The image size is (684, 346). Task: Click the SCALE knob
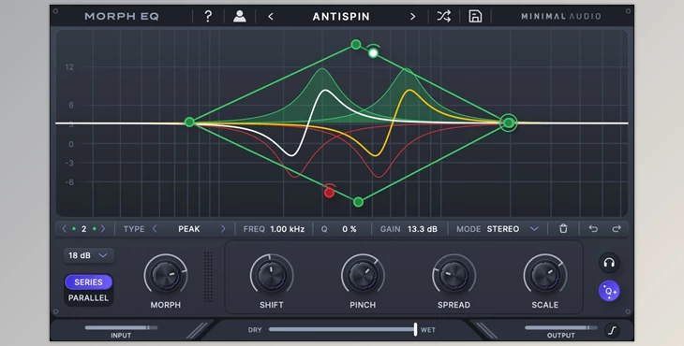click(x=544, y=276)
